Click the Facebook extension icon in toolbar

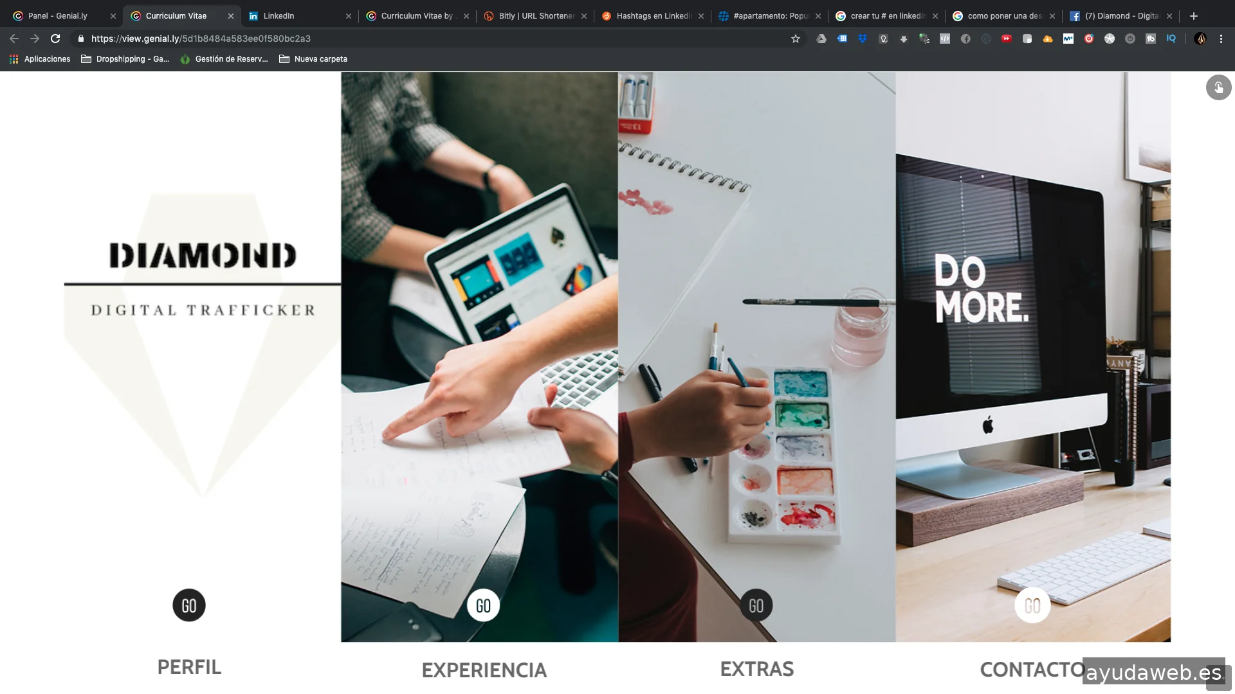click(x=965, y=39)
